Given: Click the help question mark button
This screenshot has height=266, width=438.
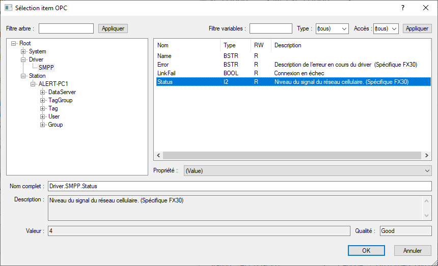Looking at the screenshot, I should [x=402, y=8].
